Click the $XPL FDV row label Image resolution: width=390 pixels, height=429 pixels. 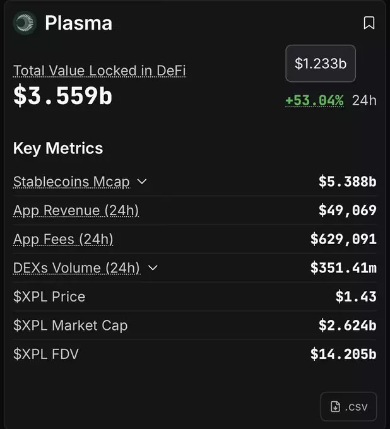(x=46, y=354)
